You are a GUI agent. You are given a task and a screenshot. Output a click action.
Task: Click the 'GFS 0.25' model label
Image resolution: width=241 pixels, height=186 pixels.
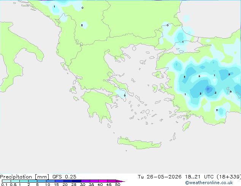pyautogui.click(x=64, y=177)
